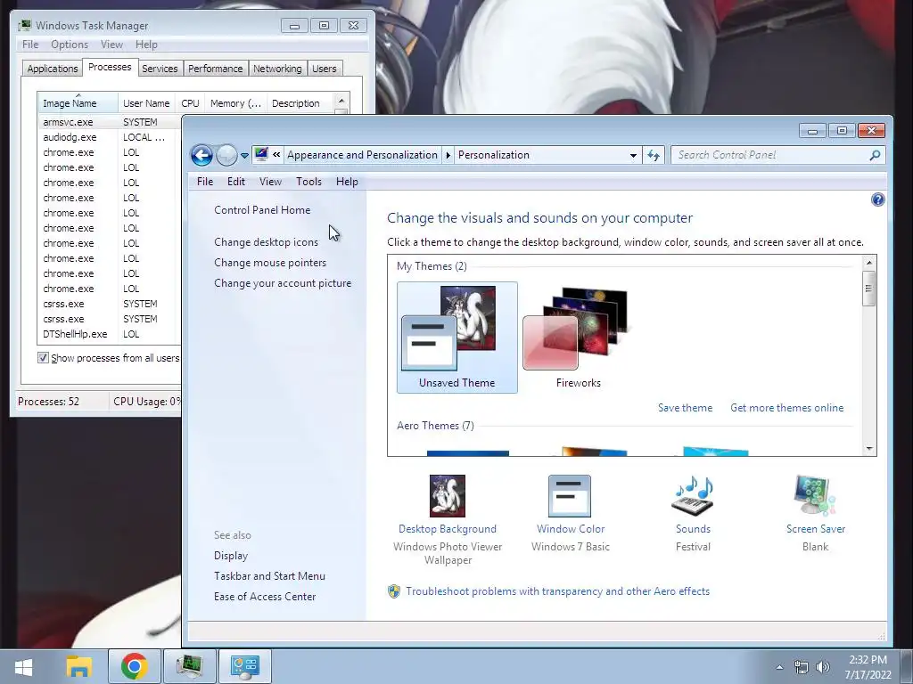Sort processes by Image Name column
Viewport: 913px width, 684px height.
click(78, 103)
